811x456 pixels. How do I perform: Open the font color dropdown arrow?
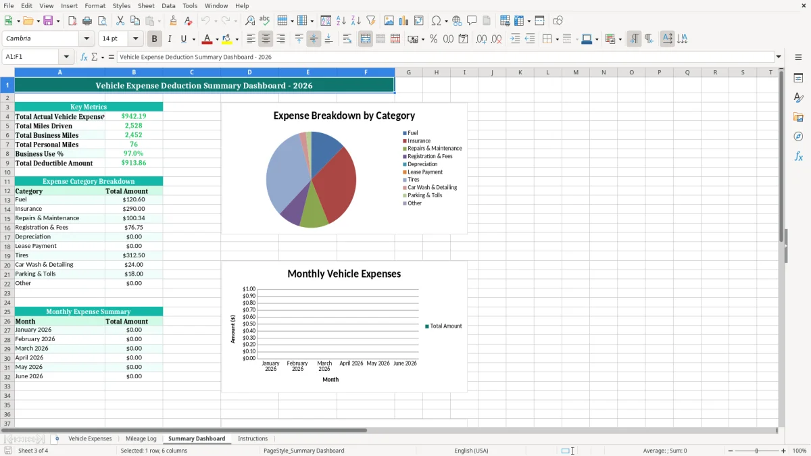tap(217, 39)
